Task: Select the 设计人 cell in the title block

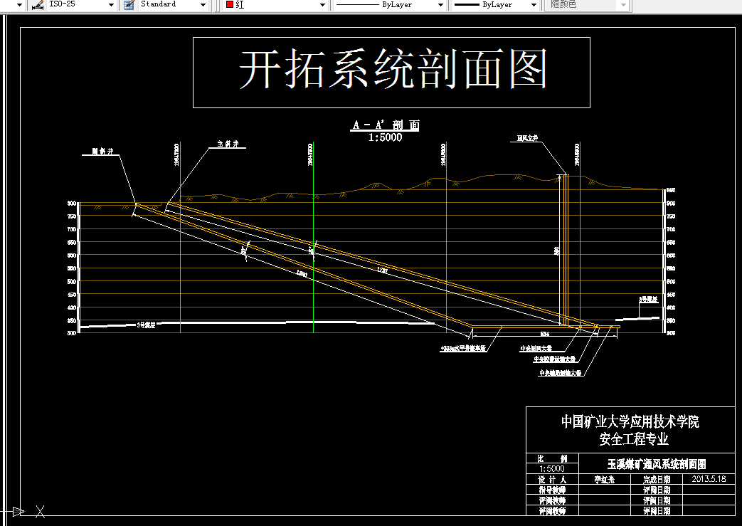Action: 552,479
